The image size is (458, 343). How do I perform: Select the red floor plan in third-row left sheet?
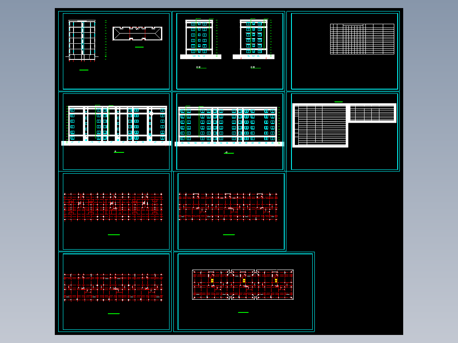(113, 207)
